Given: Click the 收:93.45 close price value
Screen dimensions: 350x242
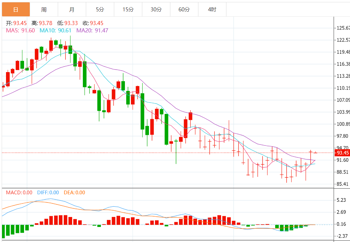Looking at the screenshot, I should [93, 23].
